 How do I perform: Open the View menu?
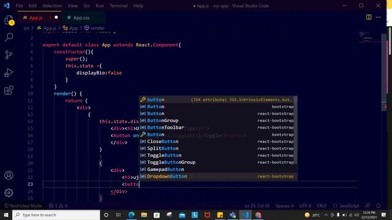pos(72,5)
